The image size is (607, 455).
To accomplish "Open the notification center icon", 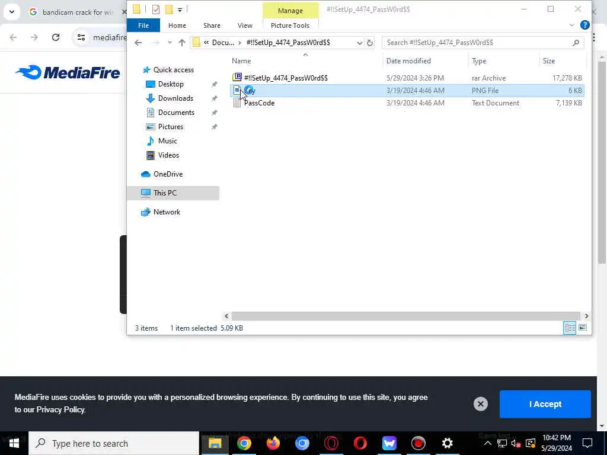I will pyautogui.click(x=587, y=443).
